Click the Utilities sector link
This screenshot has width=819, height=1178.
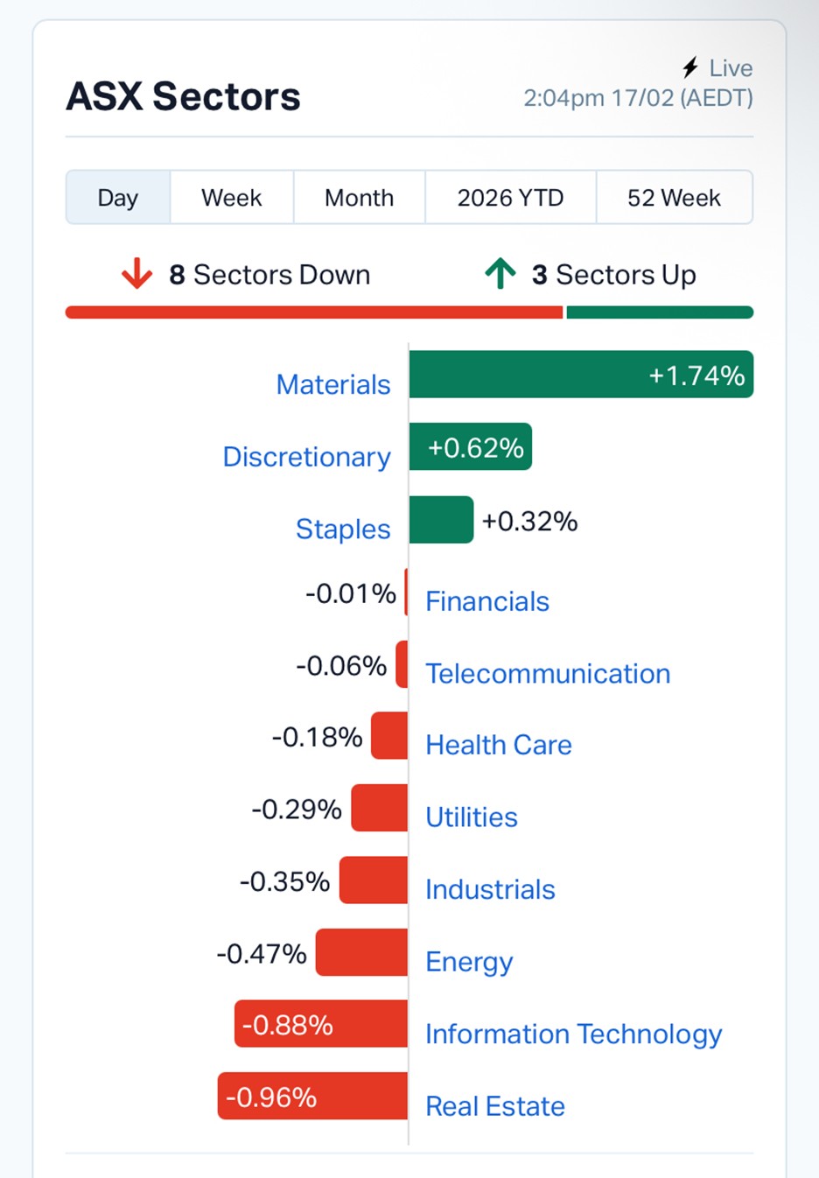coord(472,817)
